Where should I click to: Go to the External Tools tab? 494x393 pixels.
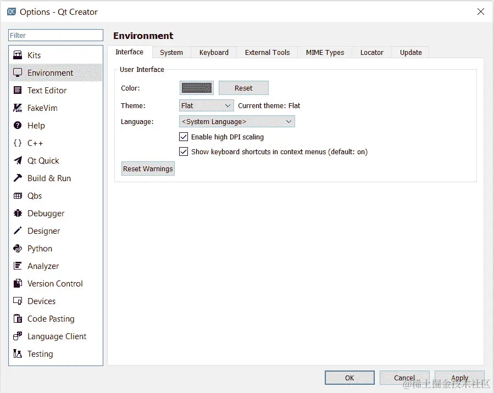click(x=267, y=53)
